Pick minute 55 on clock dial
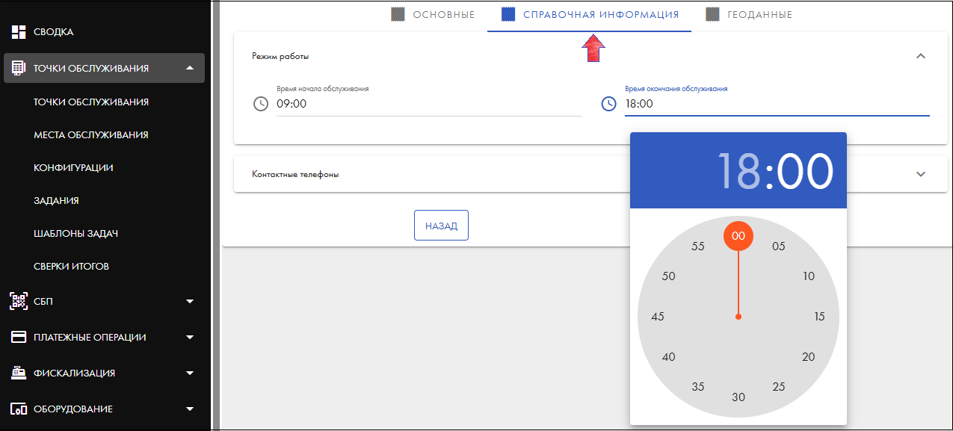The height and width of the screenshot is (431, 953). point(698,246)
